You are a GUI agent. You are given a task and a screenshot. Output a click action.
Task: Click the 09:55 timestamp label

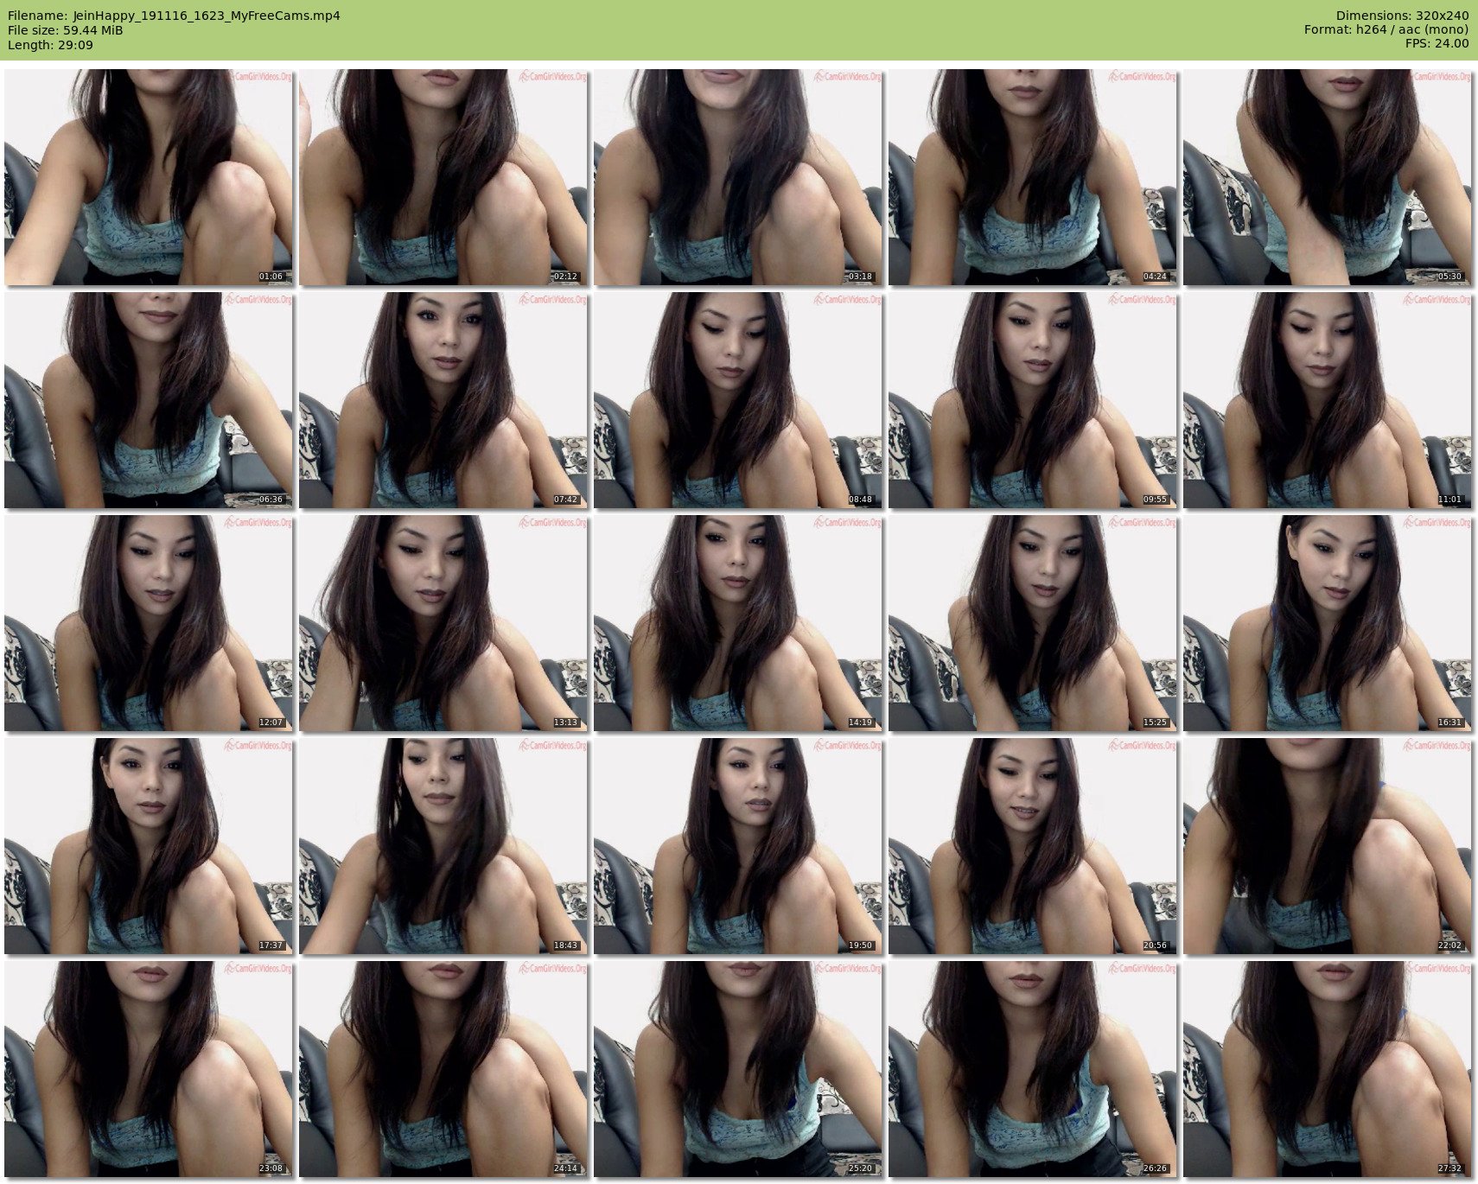coord(1155,500)
